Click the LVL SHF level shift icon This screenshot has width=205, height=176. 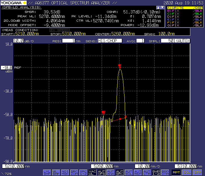point(47,172)
